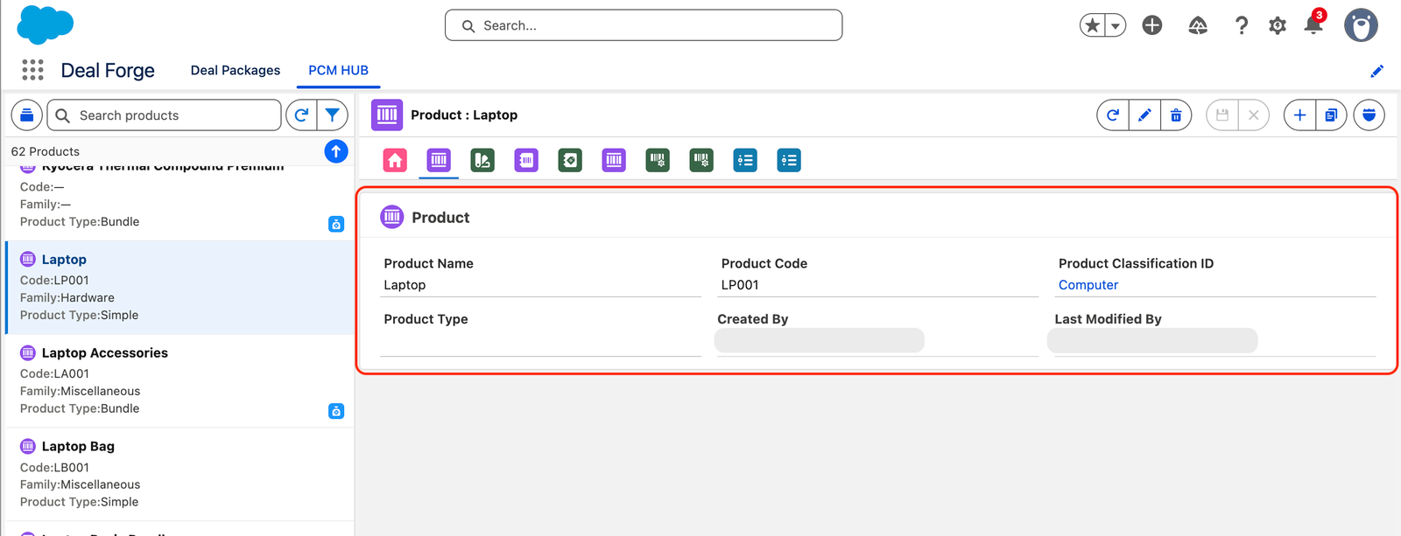This screenshot has height=536, width=1401.
Task: Jump to top using the blue arrow button
Action: [336, 151]
